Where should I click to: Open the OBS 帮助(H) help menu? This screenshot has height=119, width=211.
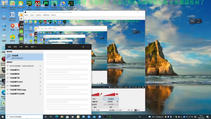(54, 15)
